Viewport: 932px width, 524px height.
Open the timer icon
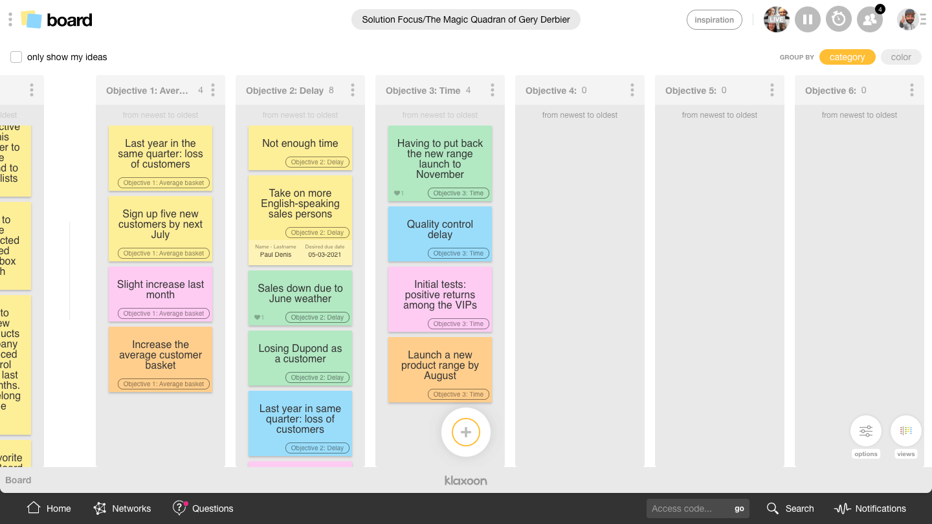pyautogui.click(x=839, y=19)
